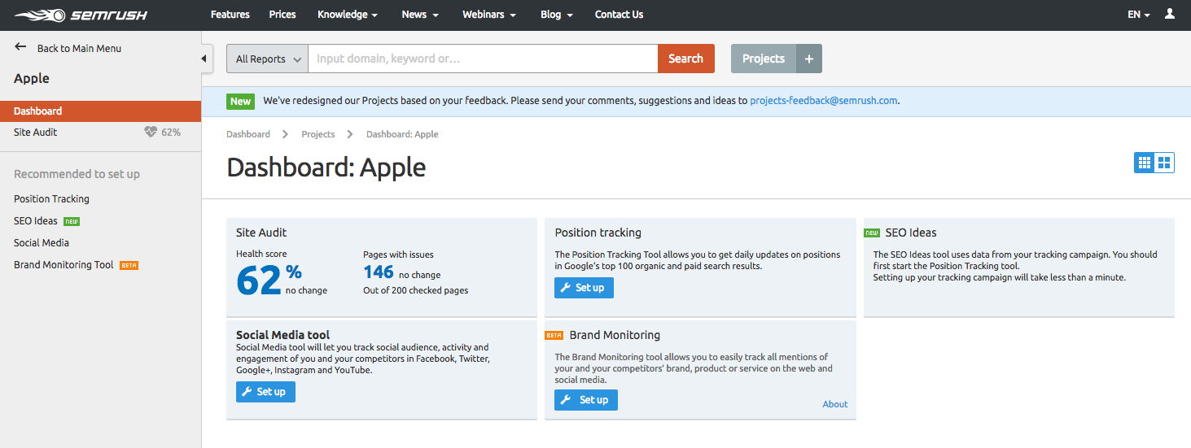
Task: Expand the Knowledge menu
Action: (348, 15)
